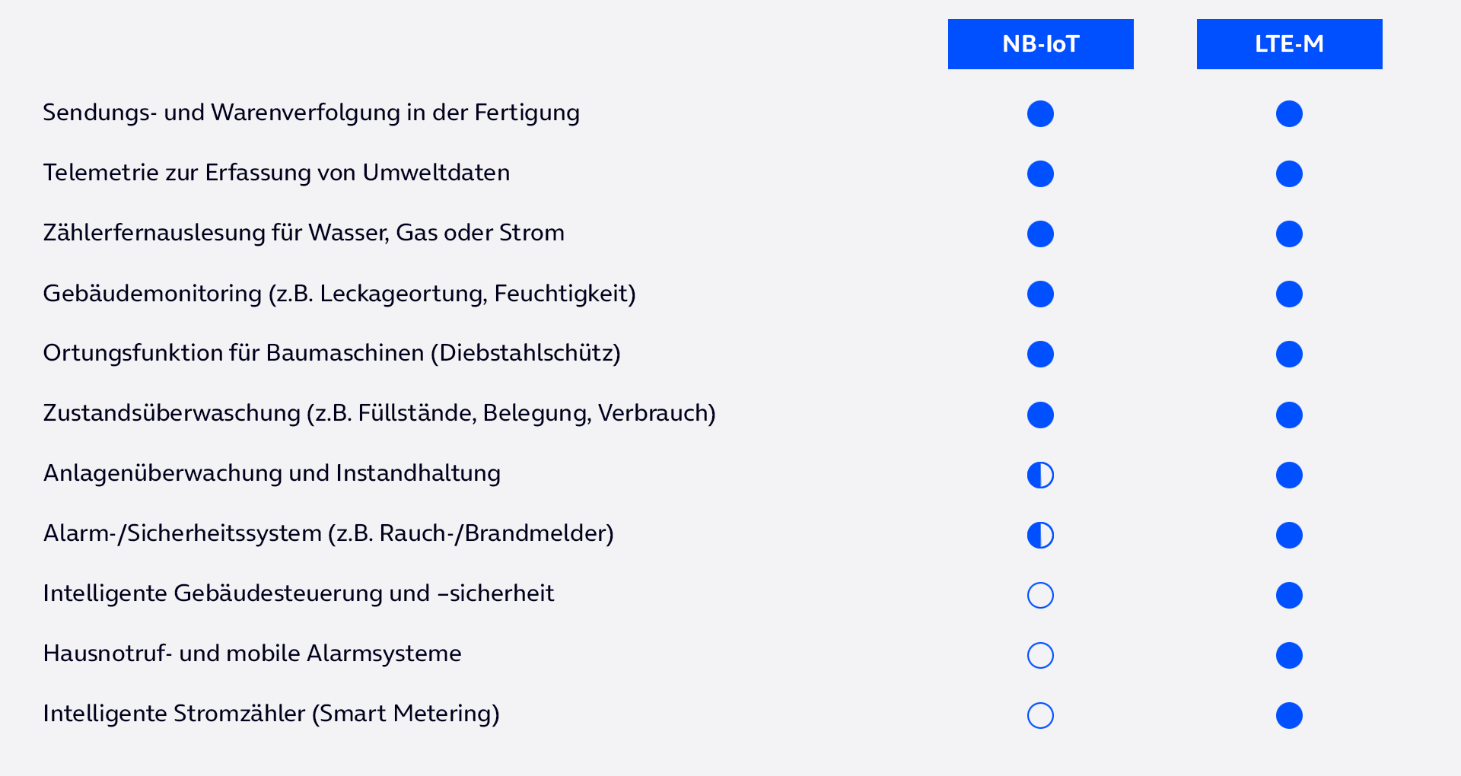Click half-filled NB-IoT circle for Anlagenüberwachung
1461x776 pixels.
click(1040, 475)
